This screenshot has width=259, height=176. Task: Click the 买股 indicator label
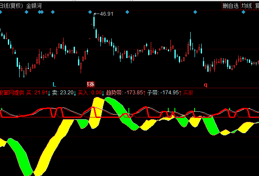coord(188,93)
